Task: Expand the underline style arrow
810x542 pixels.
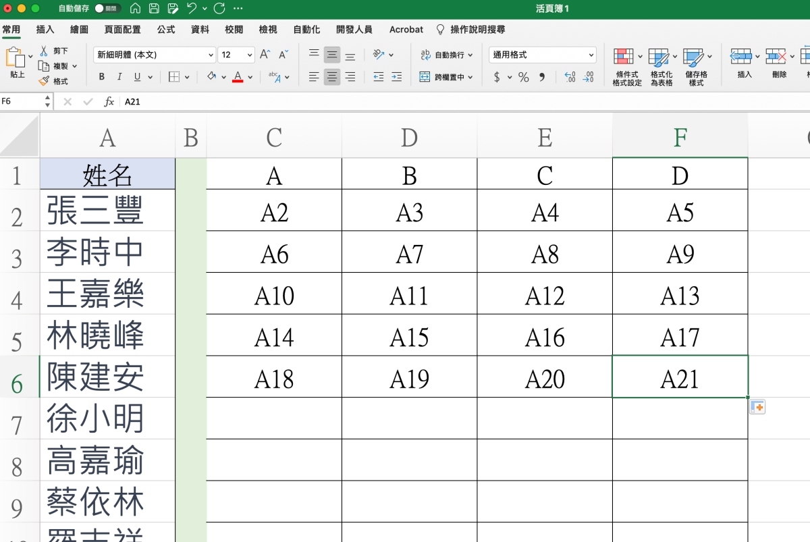Action: point(150,77)
